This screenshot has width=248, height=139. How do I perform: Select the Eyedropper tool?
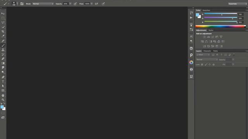coord(3,36)
